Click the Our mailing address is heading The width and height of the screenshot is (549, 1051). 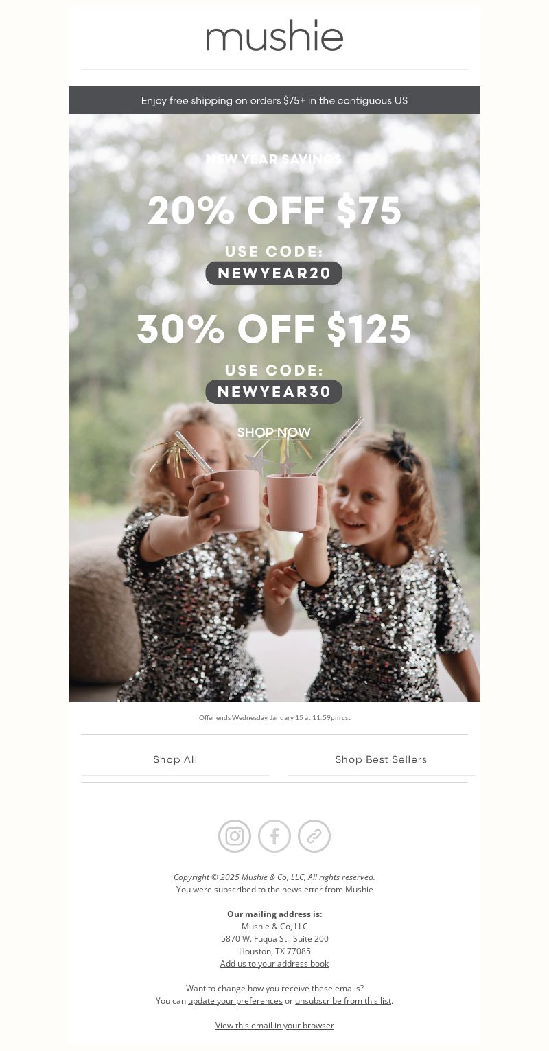[274, 914]
